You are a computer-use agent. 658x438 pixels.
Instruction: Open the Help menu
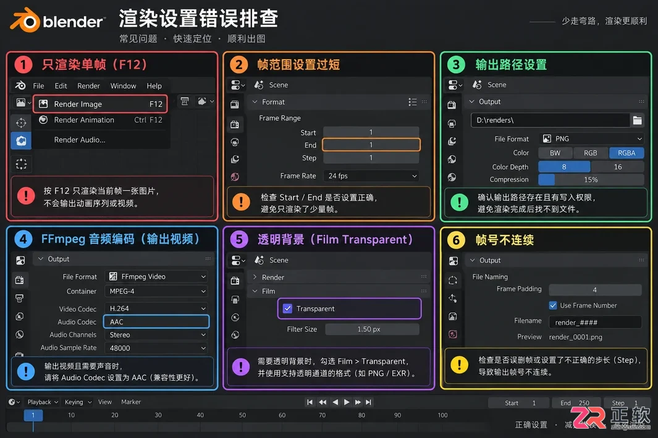coord(154,86)
